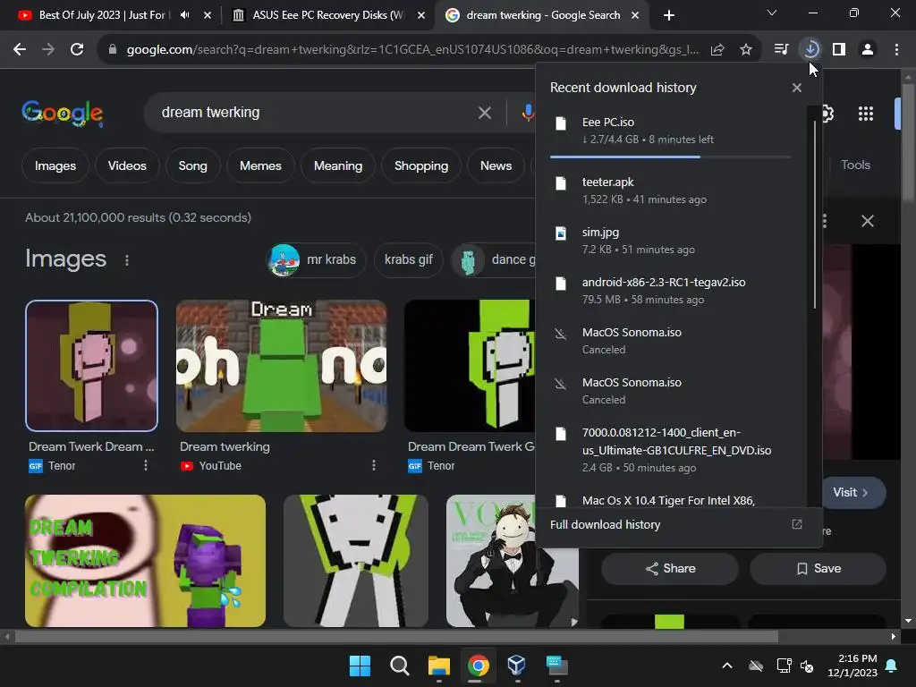
Task: Select the Videos filter chip
Action: point(127,165)
